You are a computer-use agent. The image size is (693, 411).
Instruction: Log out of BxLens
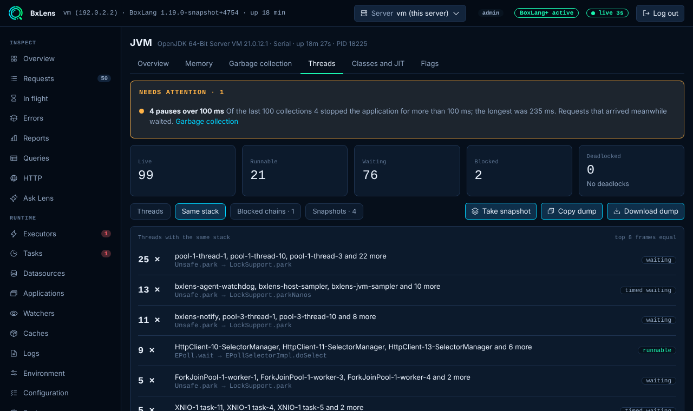coord(660,13)
